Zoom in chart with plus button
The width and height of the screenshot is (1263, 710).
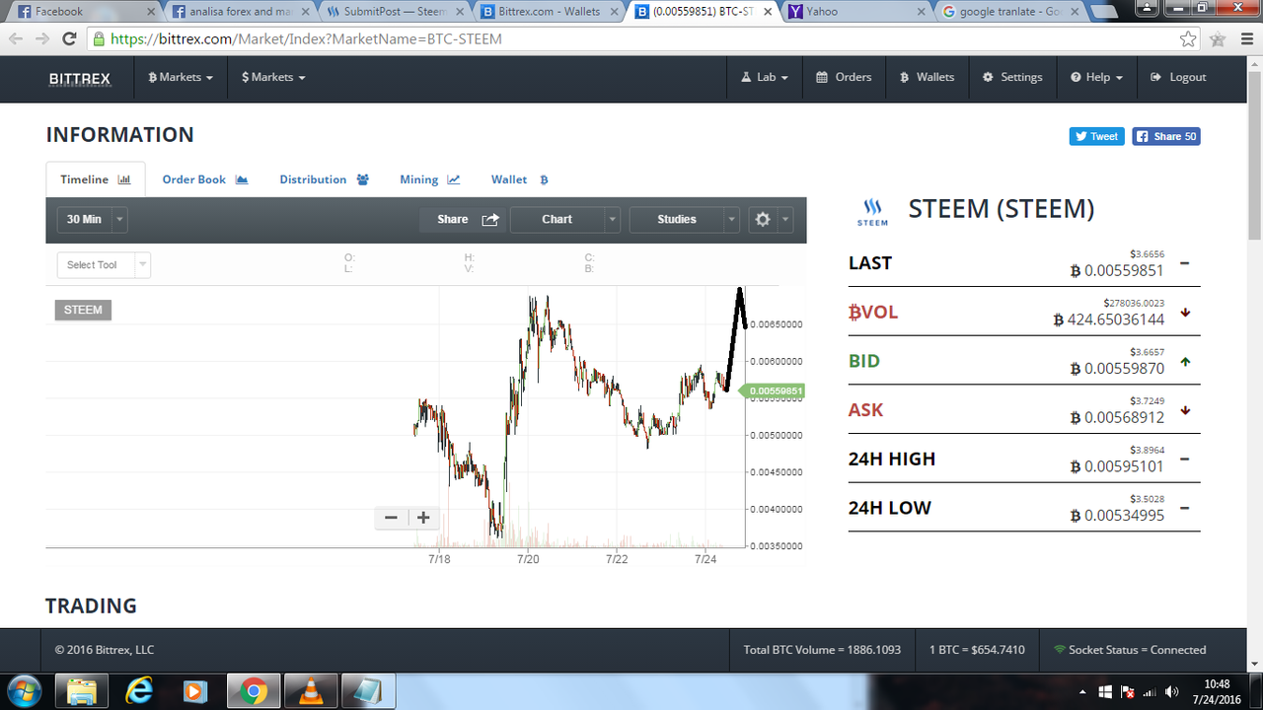coord(423,518)
